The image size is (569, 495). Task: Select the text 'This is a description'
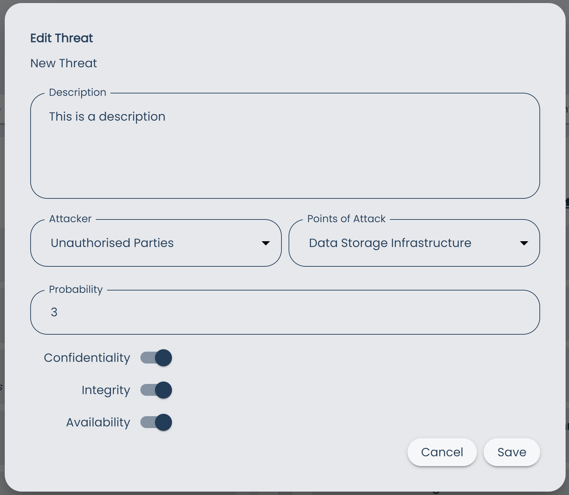[x=107, y=116]
